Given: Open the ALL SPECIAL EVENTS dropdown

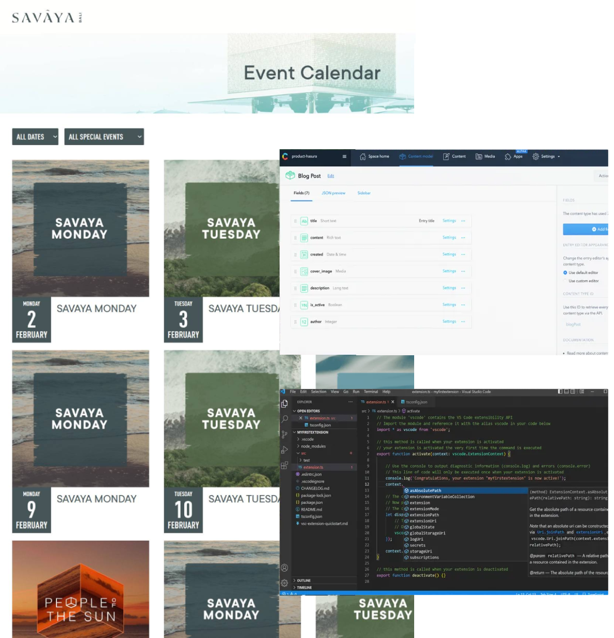Looking at the screenshot, I should (104, 137).
